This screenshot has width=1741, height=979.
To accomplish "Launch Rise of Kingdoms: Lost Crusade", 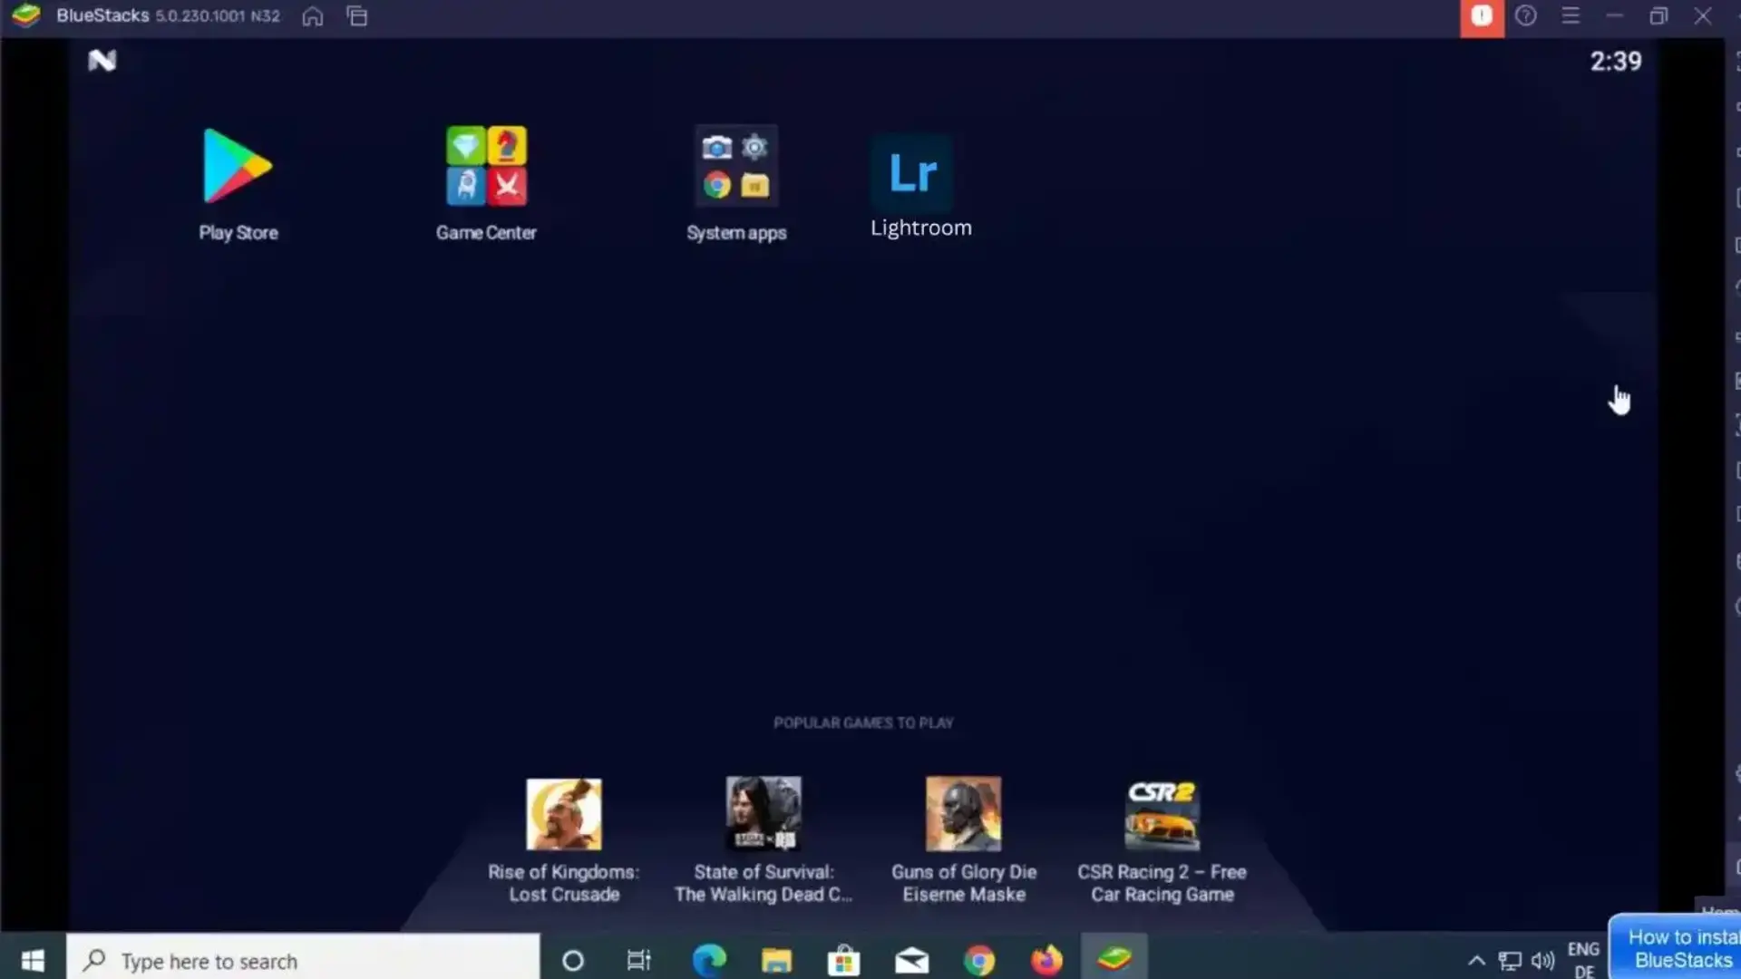I will click(x=563, y=814).
